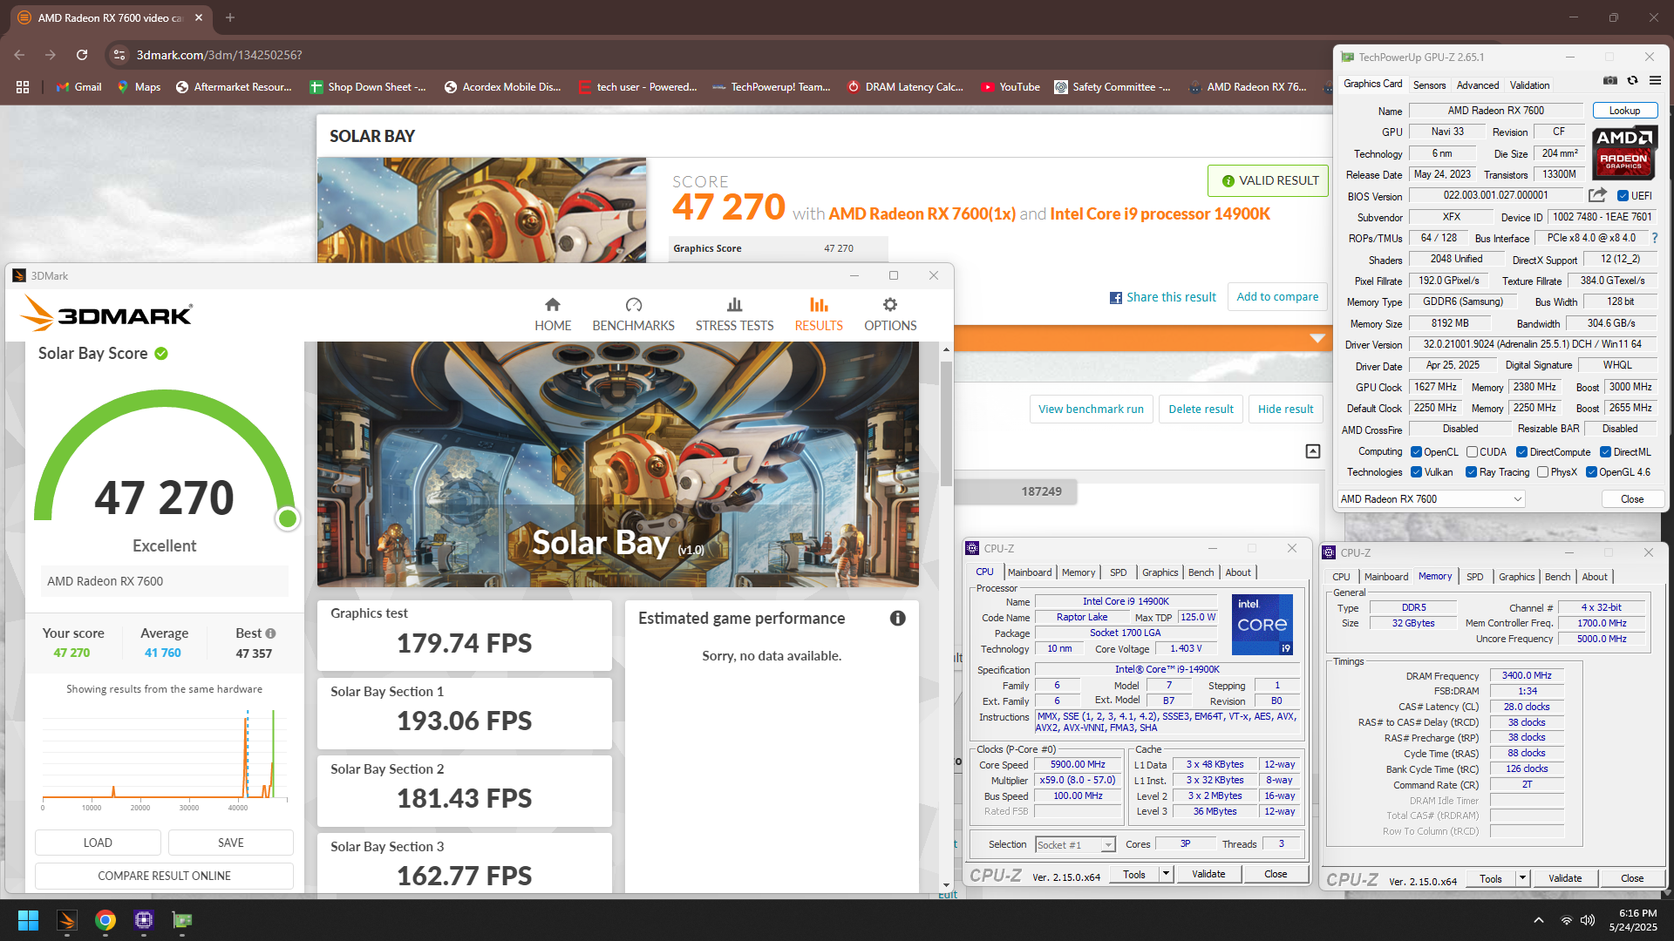Toggle the OpenGL 4.6 checkbox
This screenshot has width=1674, height=941.
[1591, 472]
